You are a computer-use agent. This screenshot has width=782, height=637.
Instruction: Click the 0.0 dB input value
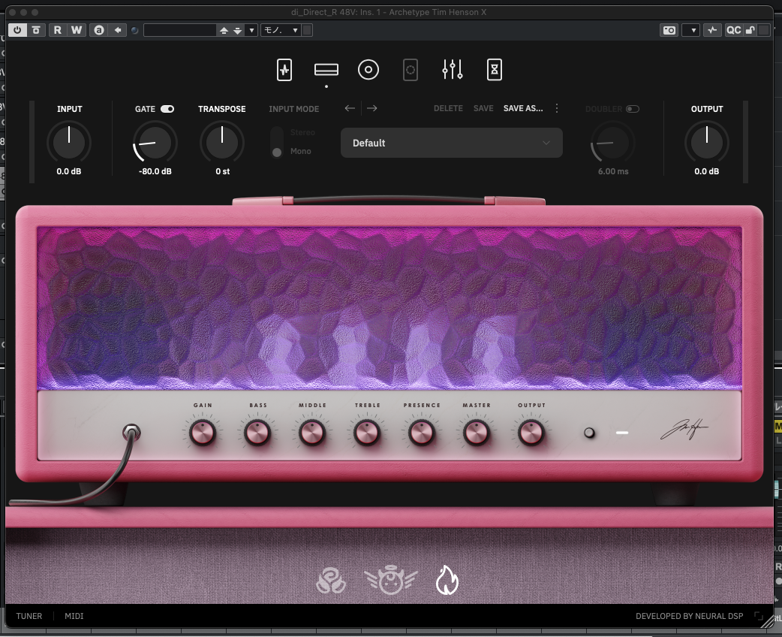(x=69, y=171)
